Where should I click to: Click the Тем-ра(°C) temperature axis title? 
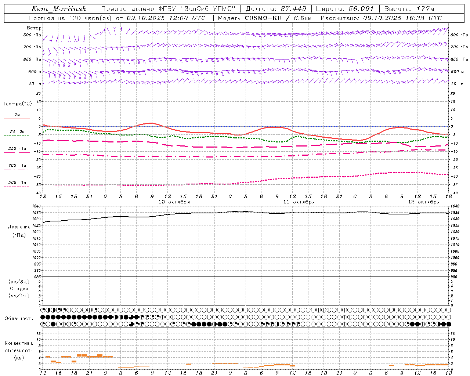(x=17, y=104)
